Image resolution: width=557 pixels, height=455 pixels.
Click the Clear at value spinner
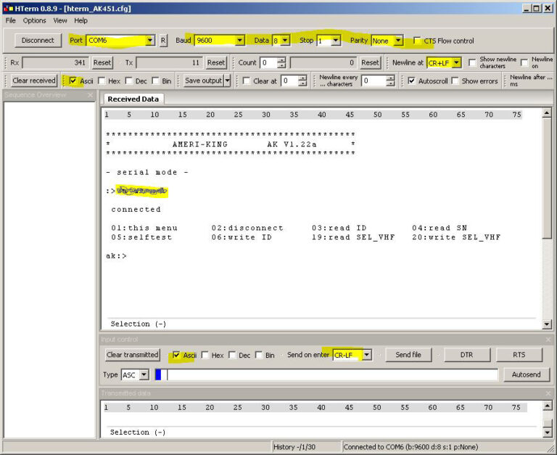point(302,81)
